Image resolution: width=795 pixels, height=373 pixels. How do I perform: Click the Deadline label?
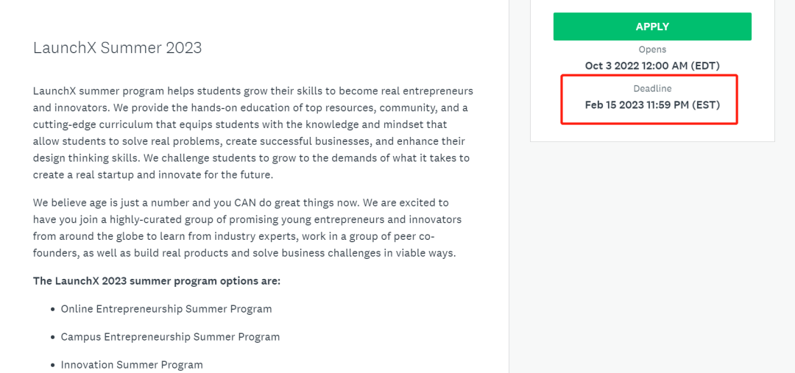click(x=652, y=89)
